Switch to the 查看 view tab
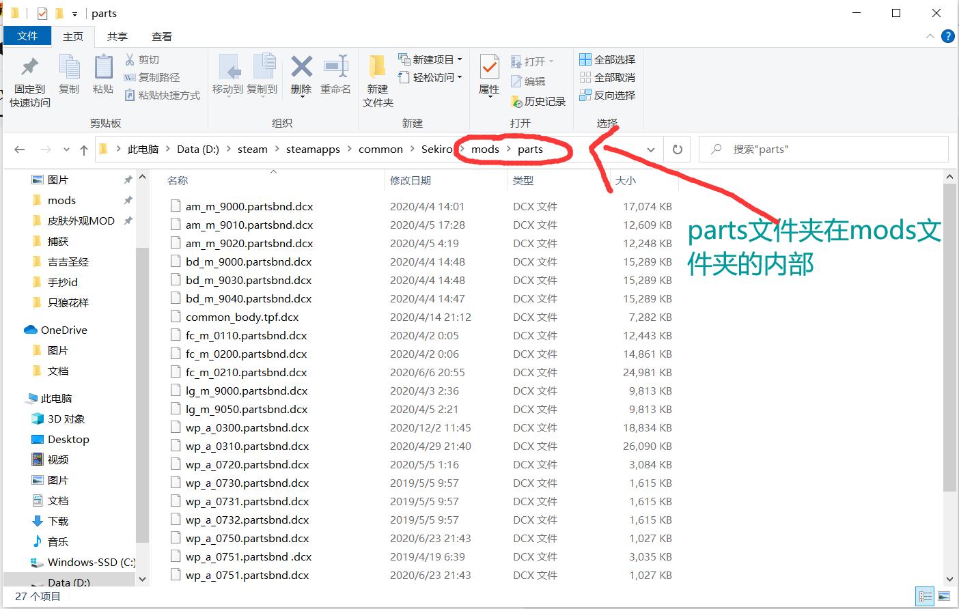 pyautogui.click(x=162, y=37)
